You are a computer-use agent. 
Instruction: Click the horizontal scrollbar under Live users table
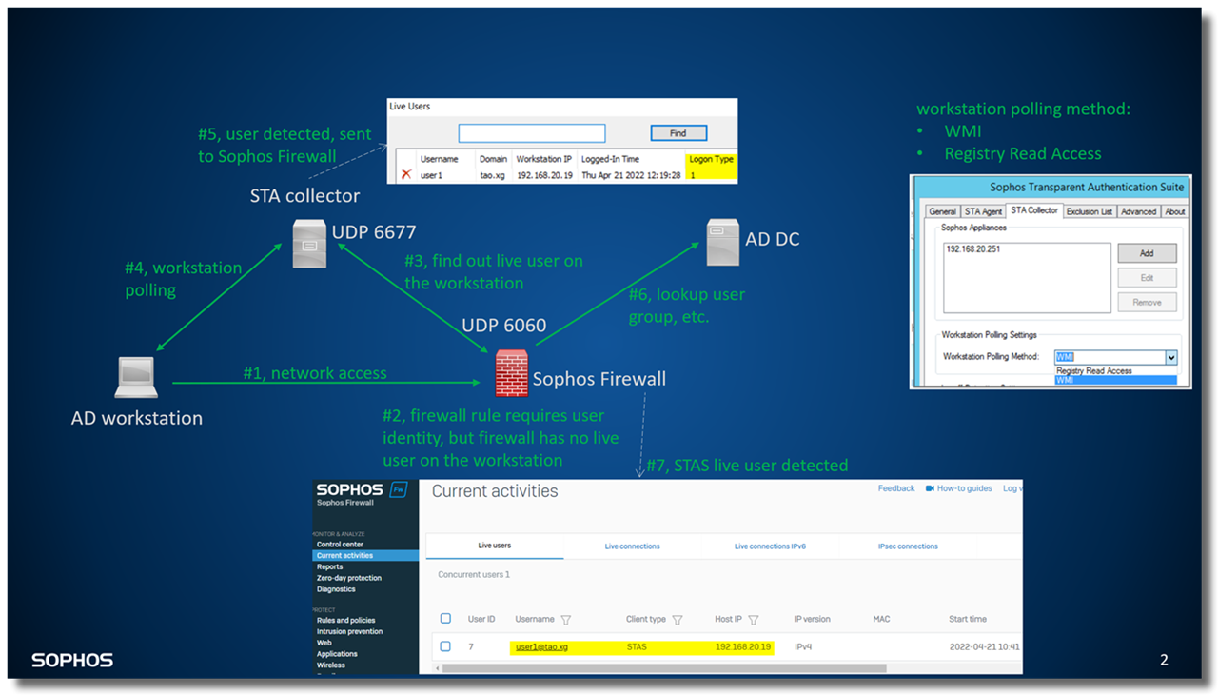click(664, 668)
